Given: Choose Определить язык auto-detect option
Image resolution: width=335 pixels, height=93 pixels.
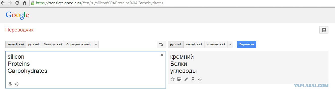Looking at the screenshot, I should click(79, 44).
